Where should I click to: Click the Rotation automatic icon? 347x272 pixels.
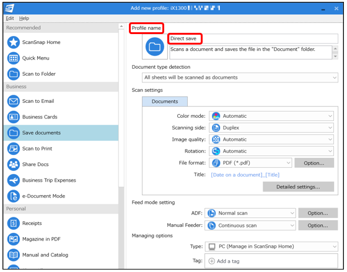tap(216, 151)
